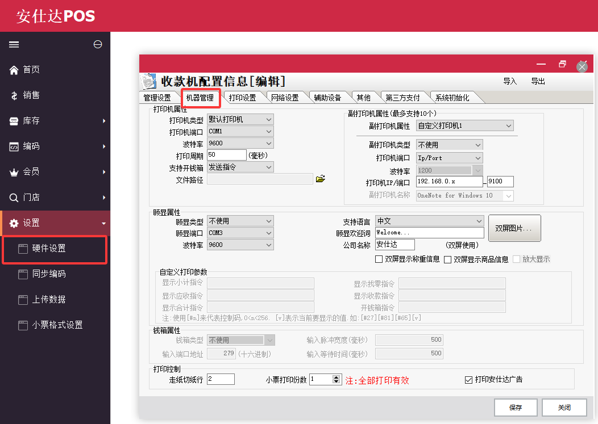598x424 pixels.
Task: Click the circle collapse icon in sidebar header
Action: (x=98, y=45)
